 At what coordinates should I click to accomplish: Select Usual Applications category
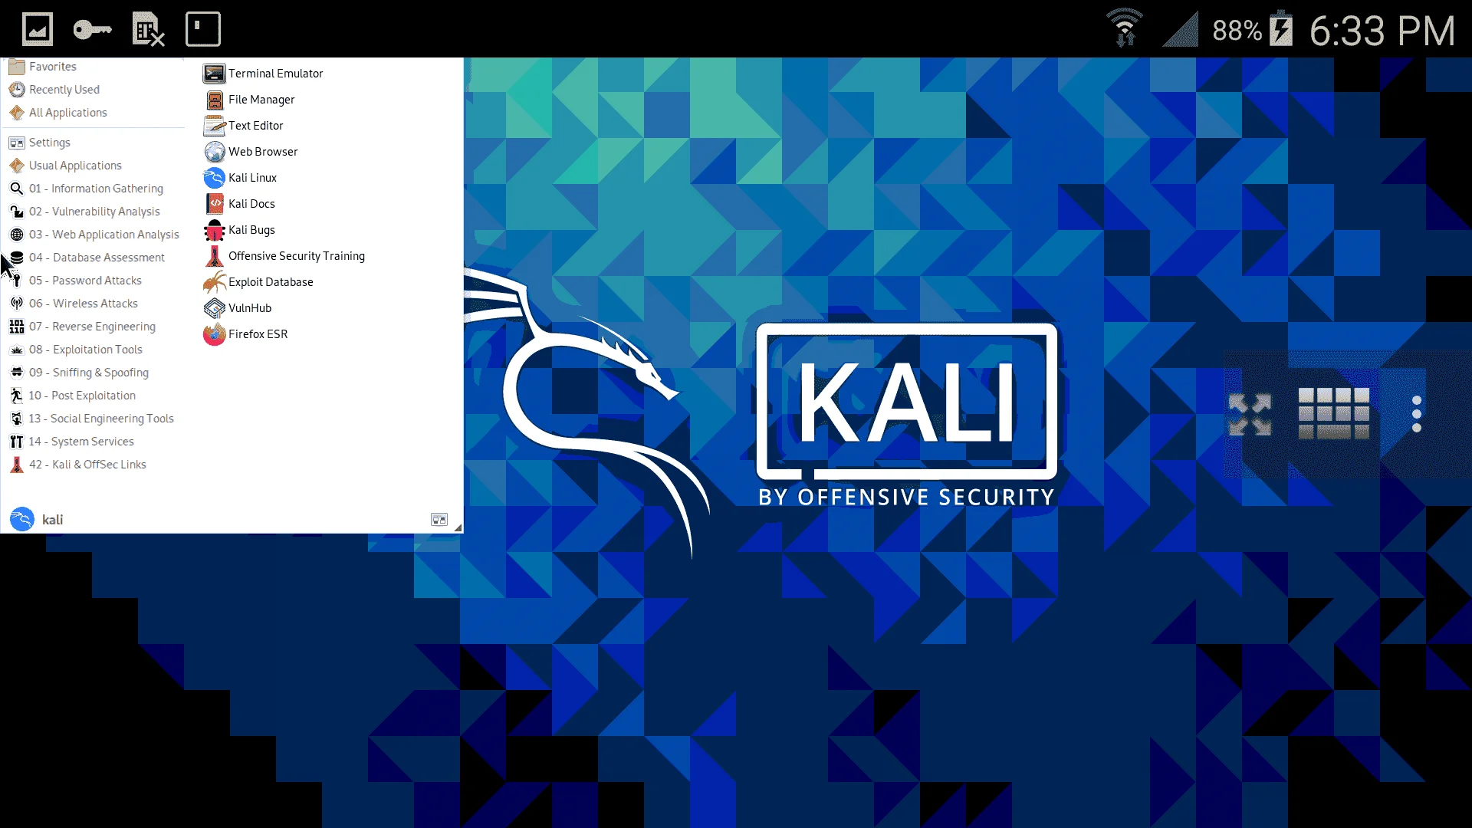point(65,166)
